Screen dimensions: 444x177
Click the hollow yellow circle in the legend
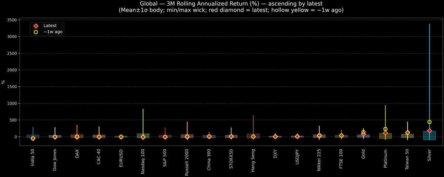click(36, 32)
